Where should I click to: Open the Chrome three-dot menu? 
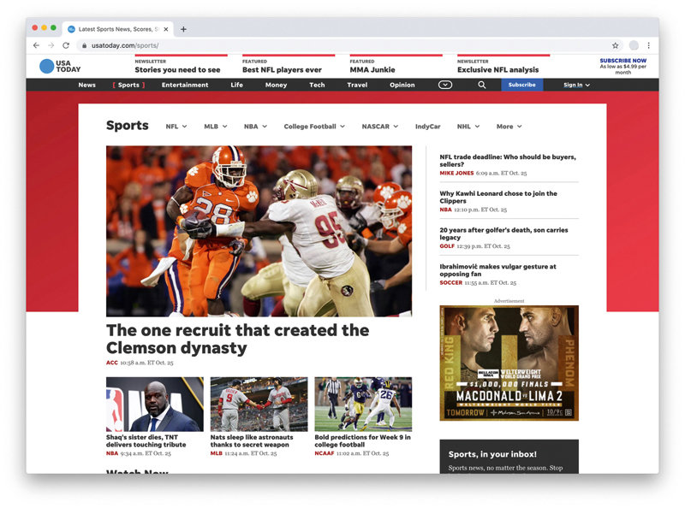[649, 45]
